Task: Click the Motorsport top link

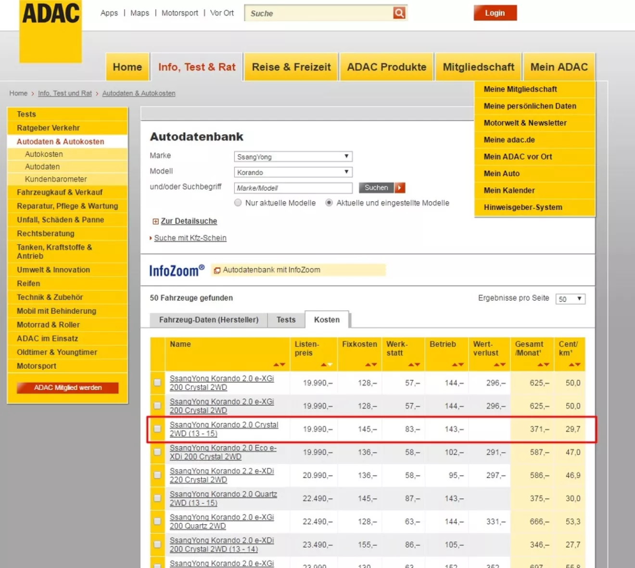Action: coord(180,13)
